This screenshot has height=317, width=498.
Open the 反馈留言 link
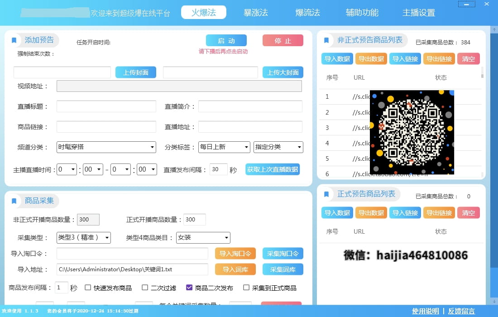461,311
